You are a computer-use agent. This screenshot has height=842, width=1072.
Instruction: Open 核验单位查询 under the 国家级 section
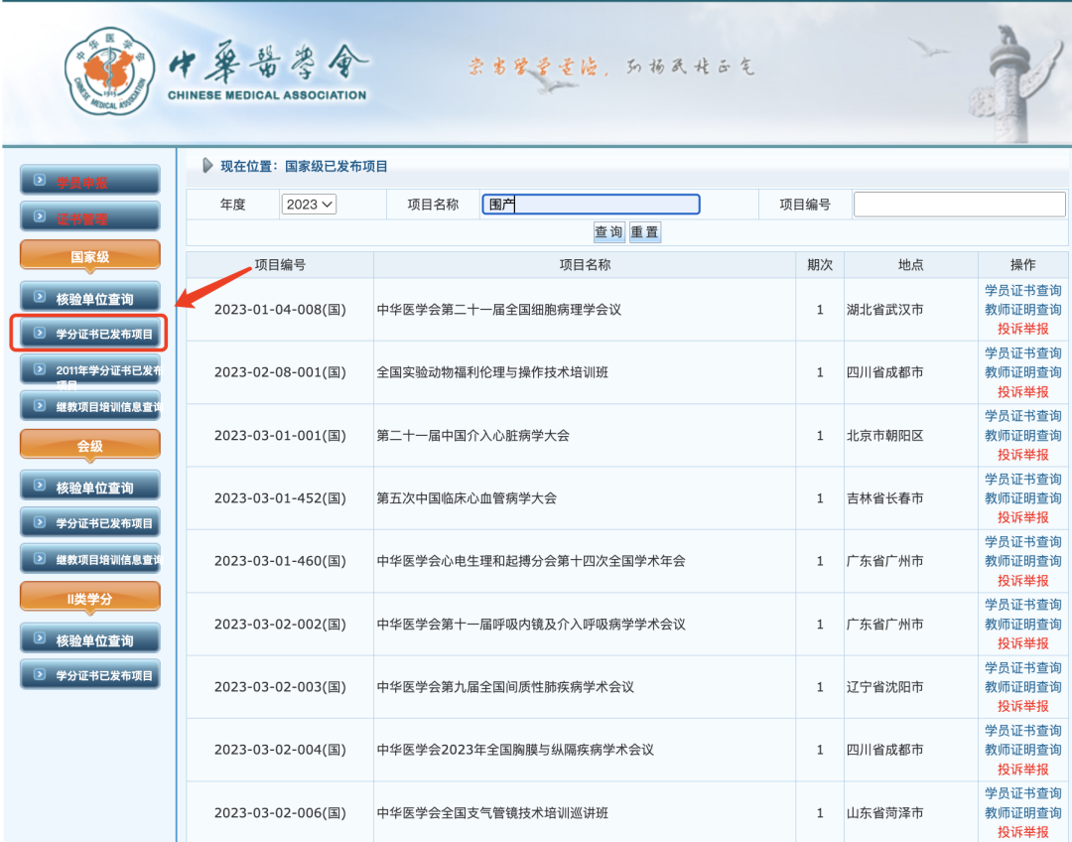(90, 298)
